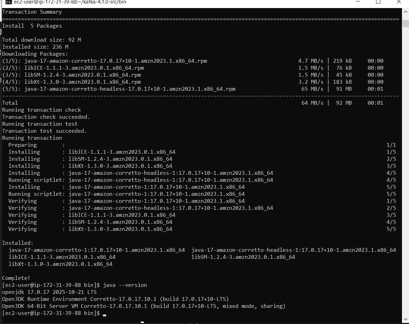409x324 pixels.
Task: Place cursor at the last shell prompt
Action: click(104, 313)
